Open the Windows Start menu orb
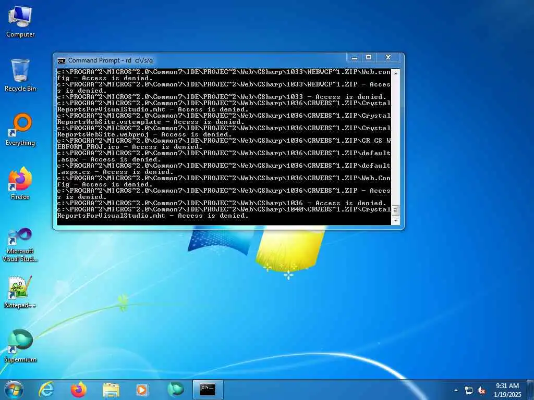This screenshot has height=400, width=534. point(14,390)
